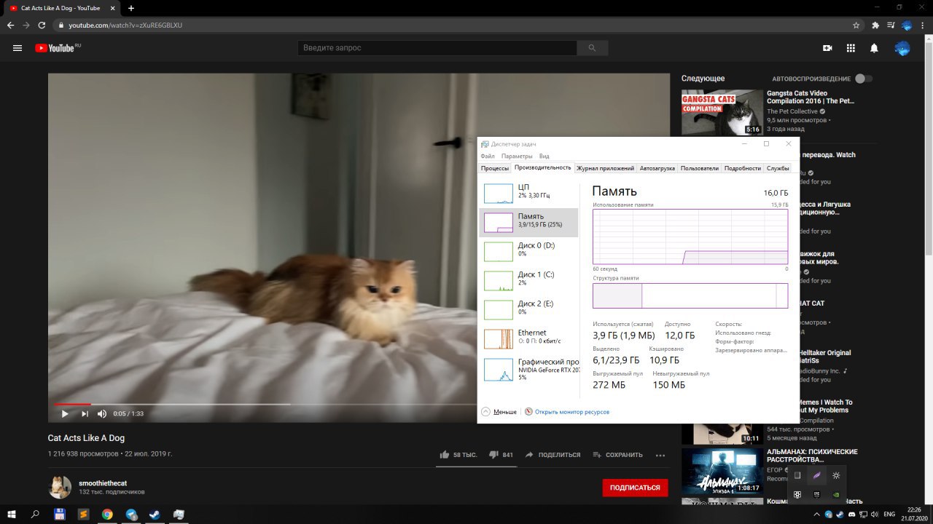Viewport: 933px width, 524px height.
Task: Save the video via СОХРАНИТЬ
Action: click(x=617, y=455)
